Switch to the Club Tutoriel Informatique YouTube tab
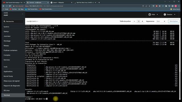Viewport: 182px width, 102px height. 14,3
